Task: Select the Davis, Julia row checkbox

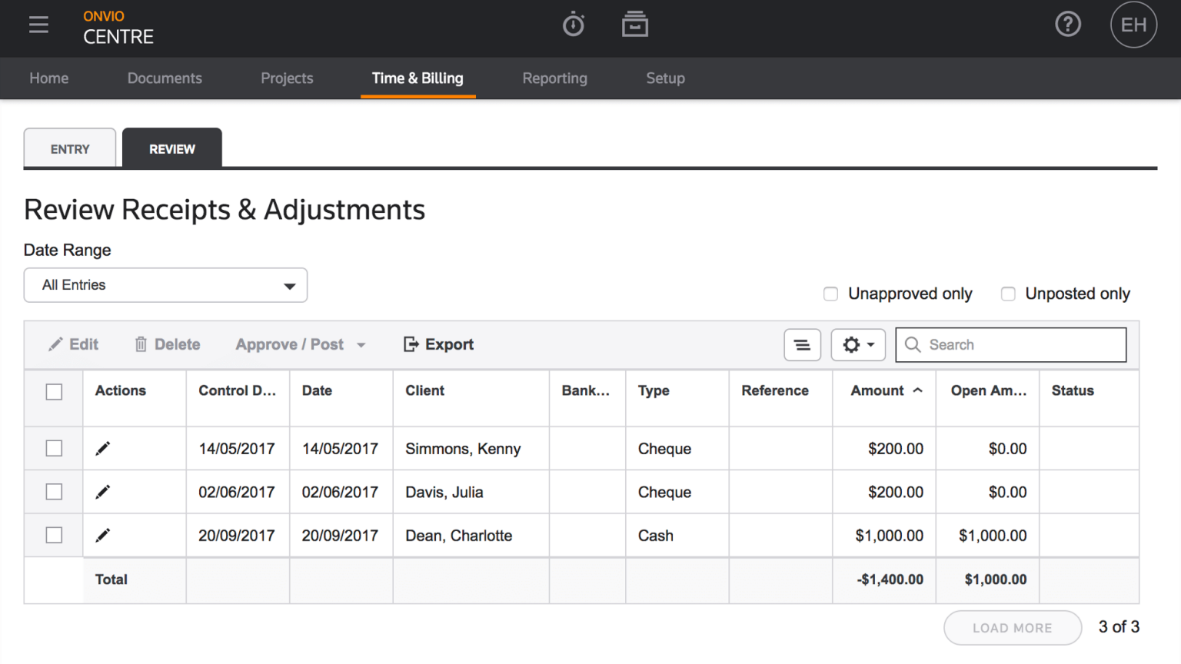Action: [54, 492]
